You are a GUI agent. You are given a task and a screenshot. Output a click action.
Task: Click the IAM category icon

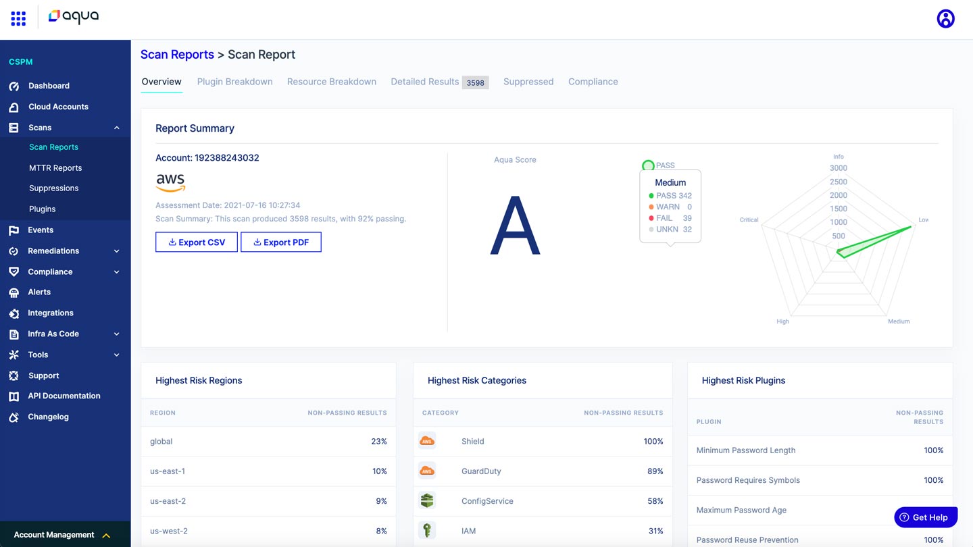coord(426,530)
